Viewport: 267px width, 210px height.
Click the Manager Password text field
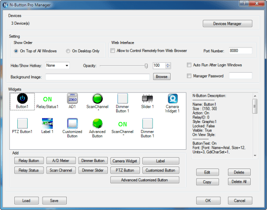(x=240, y=76)
